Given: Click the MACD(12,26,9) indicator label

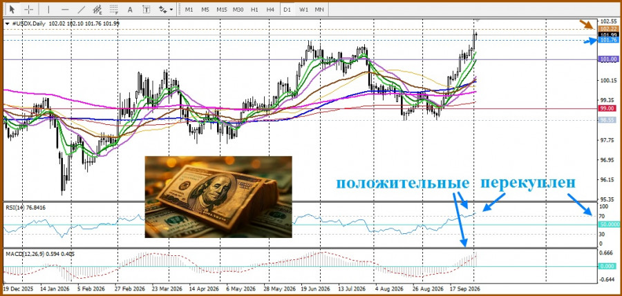Looking at the screenshot, I should pos(40,254).
